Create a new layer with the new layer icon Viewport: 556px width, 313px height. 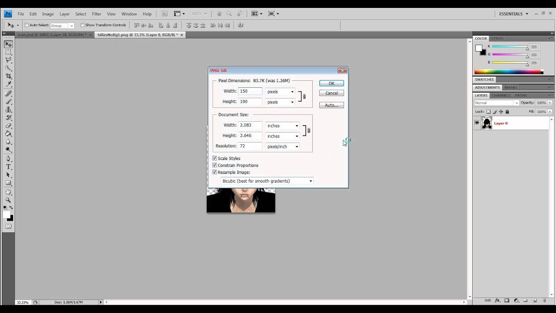coord(535,300)
